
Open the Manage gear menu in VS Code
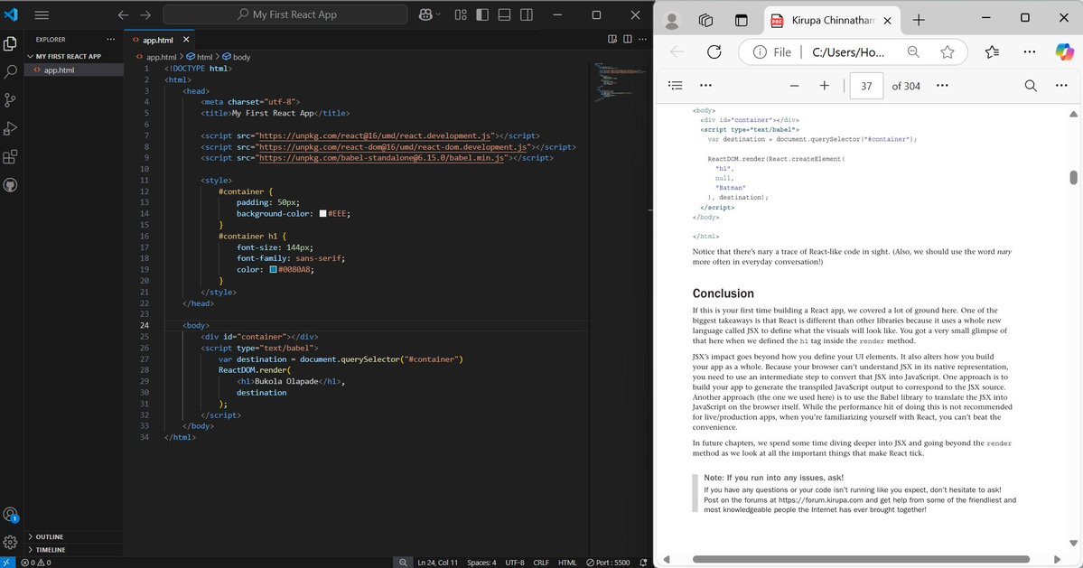point(10,543)
